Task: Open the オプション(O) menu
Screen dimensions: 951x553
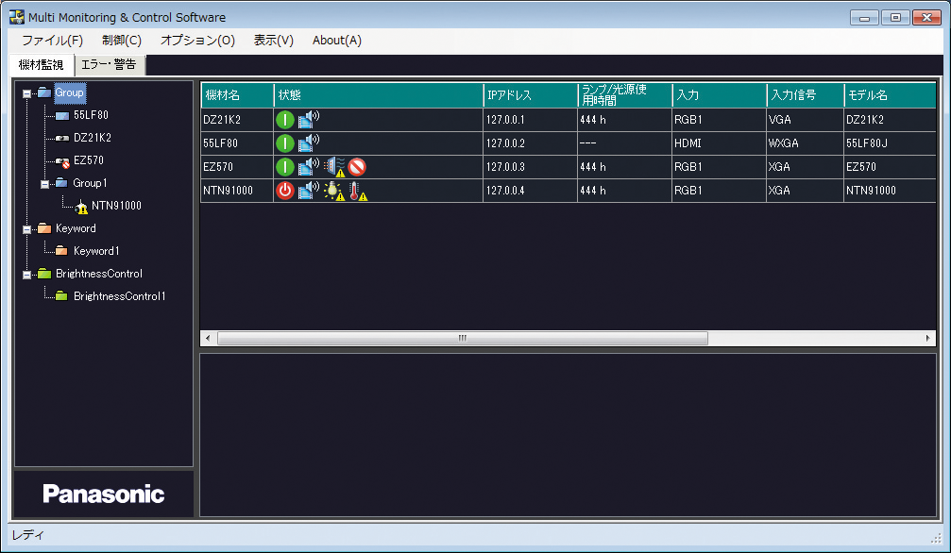Action: pos(197,41)
